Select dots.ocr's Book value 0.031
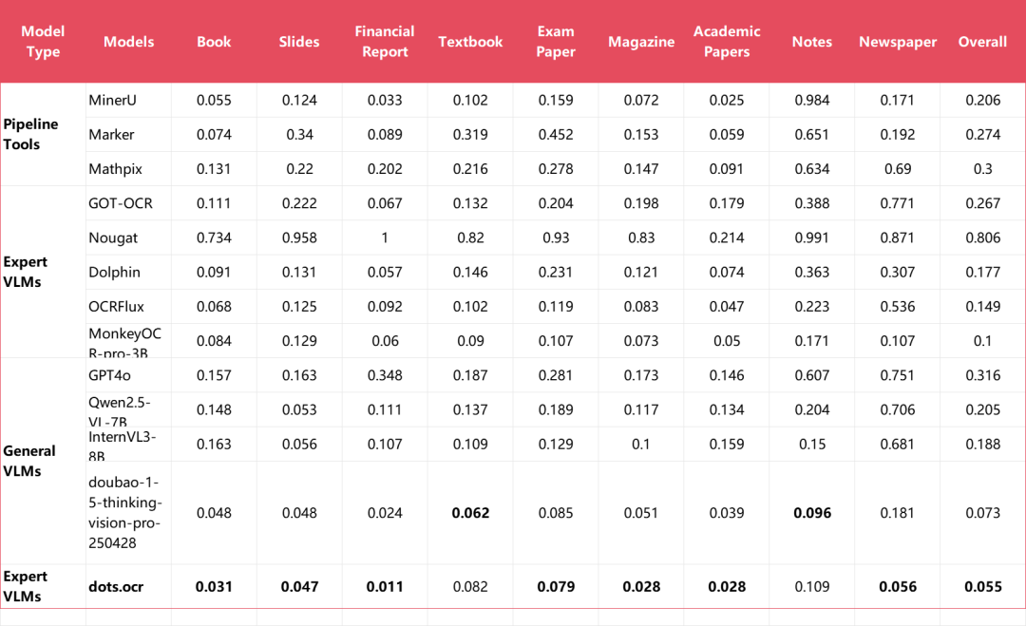 pyautogui.click(x=214, y=587)
